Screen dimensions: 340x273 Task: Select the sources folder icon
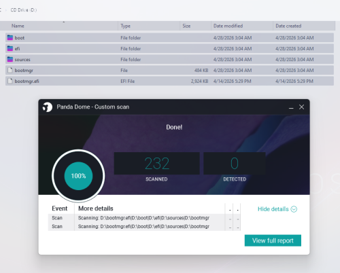coord(10,59)
